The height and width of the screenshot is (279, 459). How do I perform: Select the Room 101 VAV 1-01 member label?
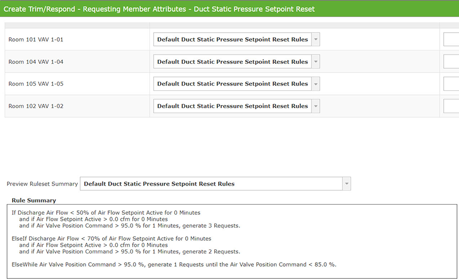click(x=36, y=39)
